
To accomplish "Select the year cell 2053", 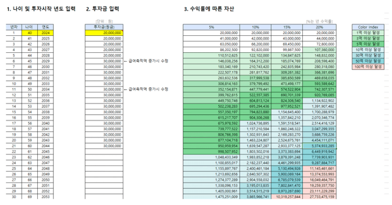I will [46, 197].
